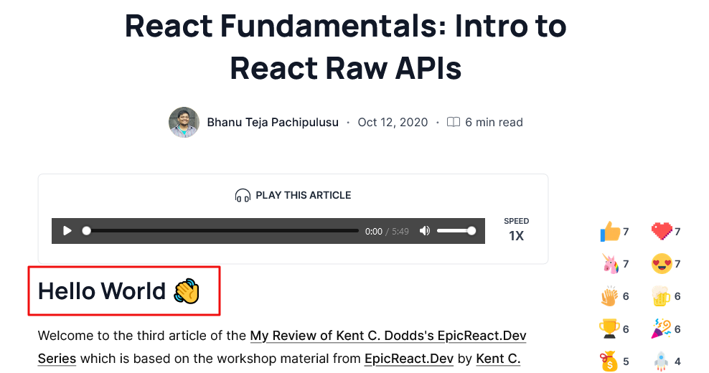Click the thumbs up reaction emoji

[610, 232]
